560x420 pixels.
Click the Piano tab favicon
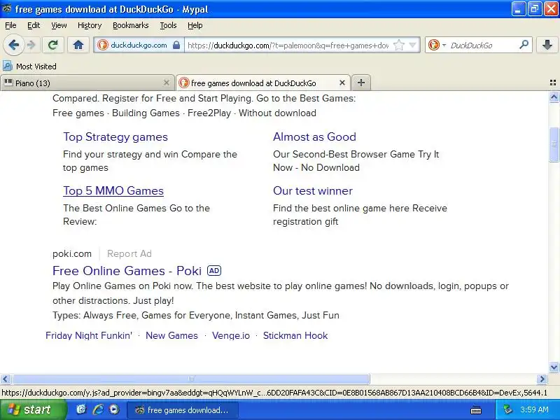[x=8, y=83]
